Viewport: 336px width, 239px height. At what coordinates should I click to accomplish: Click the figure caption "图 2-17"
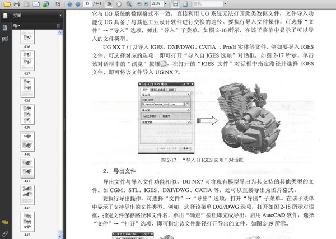click(169, 160)
